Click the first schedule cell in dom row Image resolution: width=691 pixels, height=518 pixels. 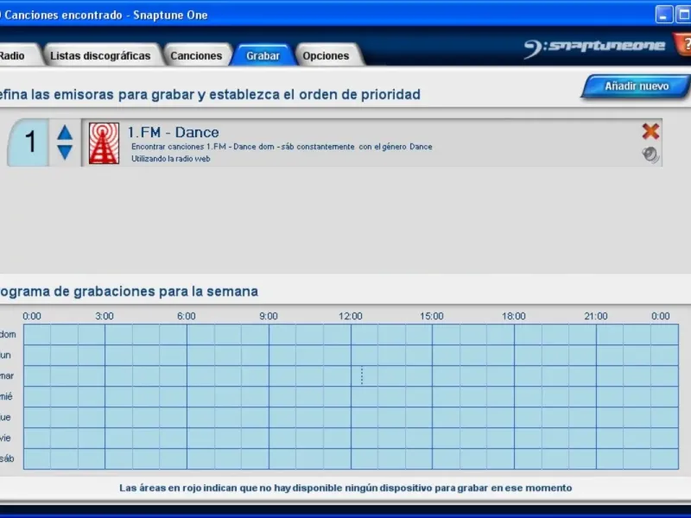coord(37,335)
